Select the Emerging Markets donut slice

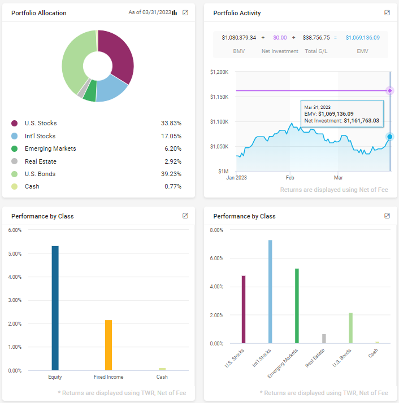pos(90,91)
